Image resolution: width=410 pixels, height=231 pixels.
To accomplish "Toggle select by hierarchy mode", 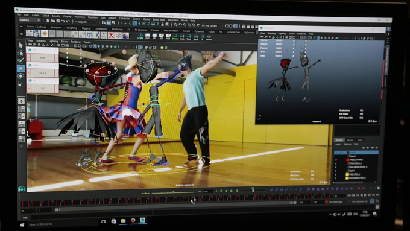I will pyautogui.click(x=104, y=22).
